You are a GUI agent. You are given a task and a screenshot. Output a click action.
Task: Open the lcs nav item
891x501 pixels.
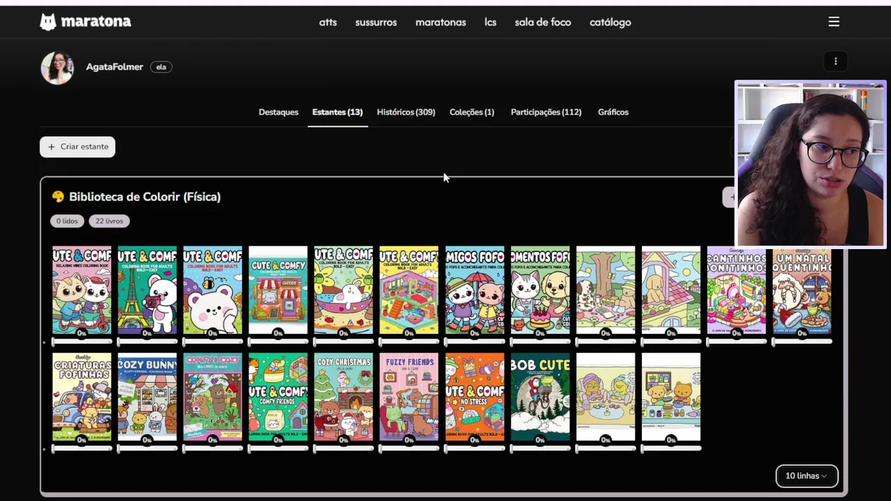[x=491, y=22]
